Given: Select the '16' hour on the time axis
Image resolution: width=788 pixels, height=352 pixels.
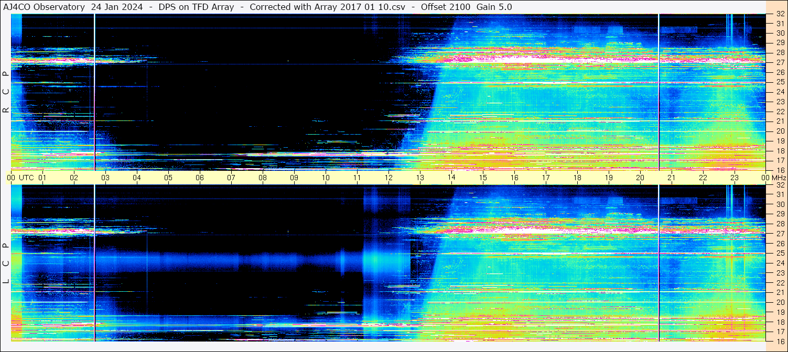Looking at the screenshot, I should click(x=514, y=178).
